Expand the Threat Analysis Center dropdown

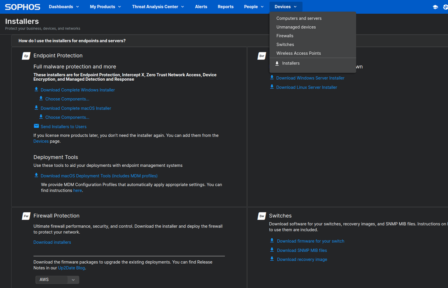pyautogui.click(x=158, y=6)
